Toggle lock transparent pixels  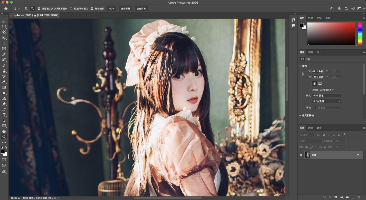(307, 147)
